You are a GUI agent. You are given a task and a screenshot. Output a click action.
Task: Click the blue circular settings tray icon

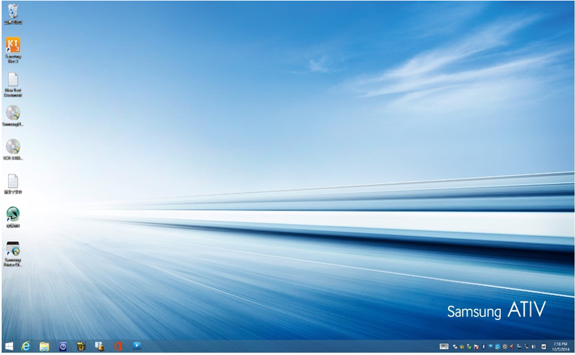click(498, 347)
